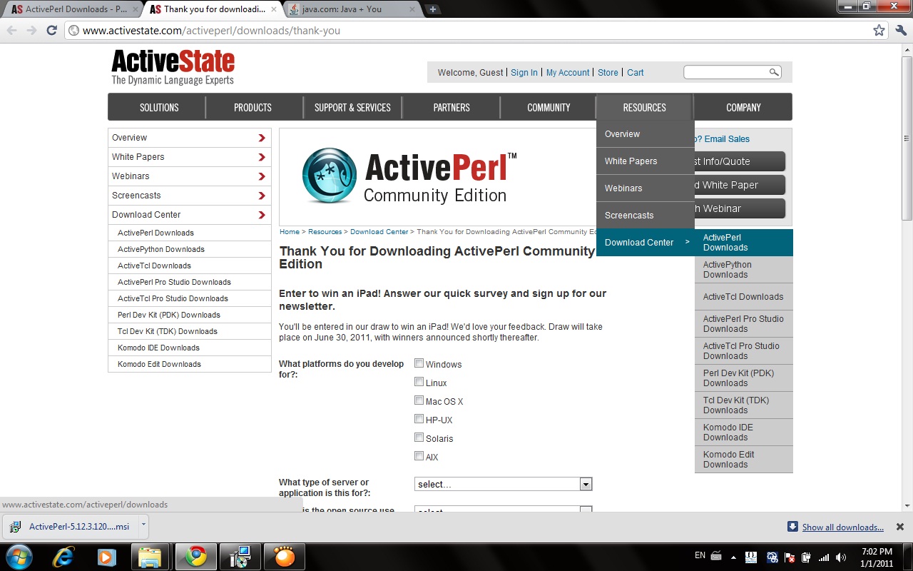Click the ActivePerl Community Edition logo
The height and width of the screenshot is (571, 913).
point(410,176)
